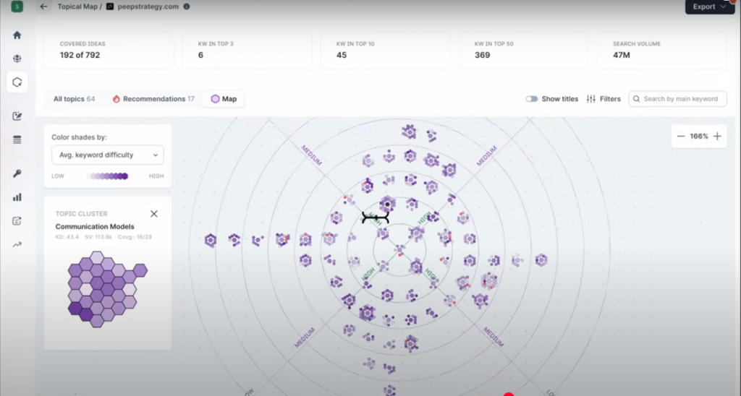Go back using the left arrow
The image size is (741, 396).
coord(43,7)
